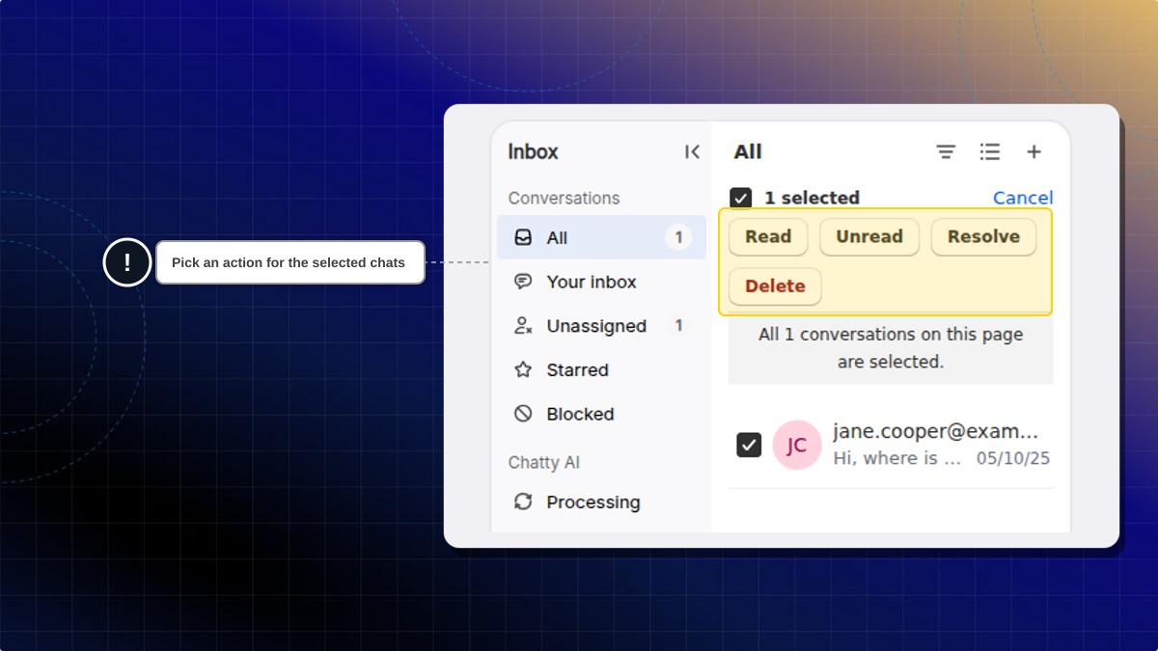The image size is (1158, 651).
Task: Click the 'All 1 conversations on this page' notice
Action: (x=891, y=348)
